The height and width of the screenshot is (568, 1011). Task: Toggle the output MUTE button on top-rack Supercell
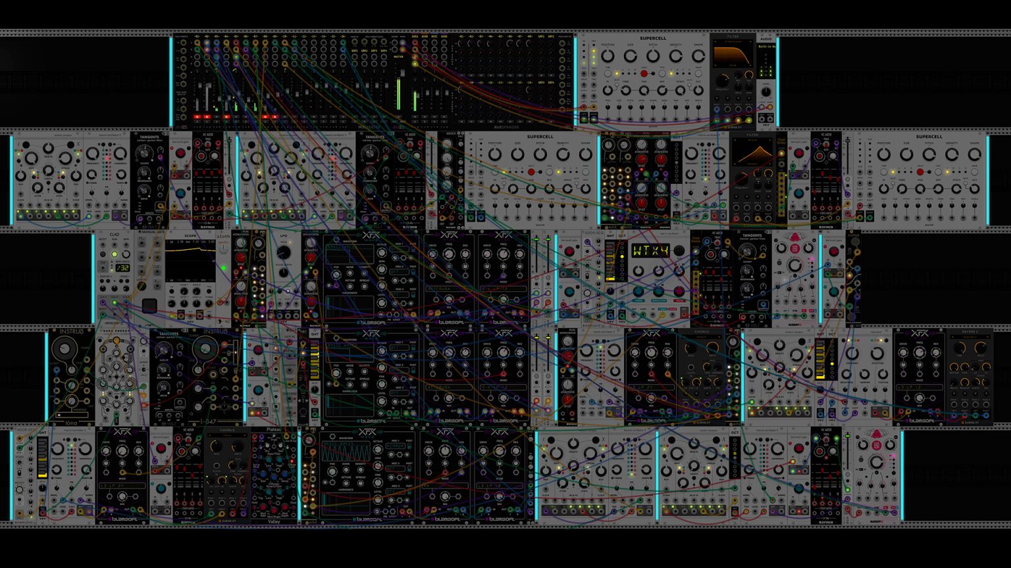click(689, 85)
